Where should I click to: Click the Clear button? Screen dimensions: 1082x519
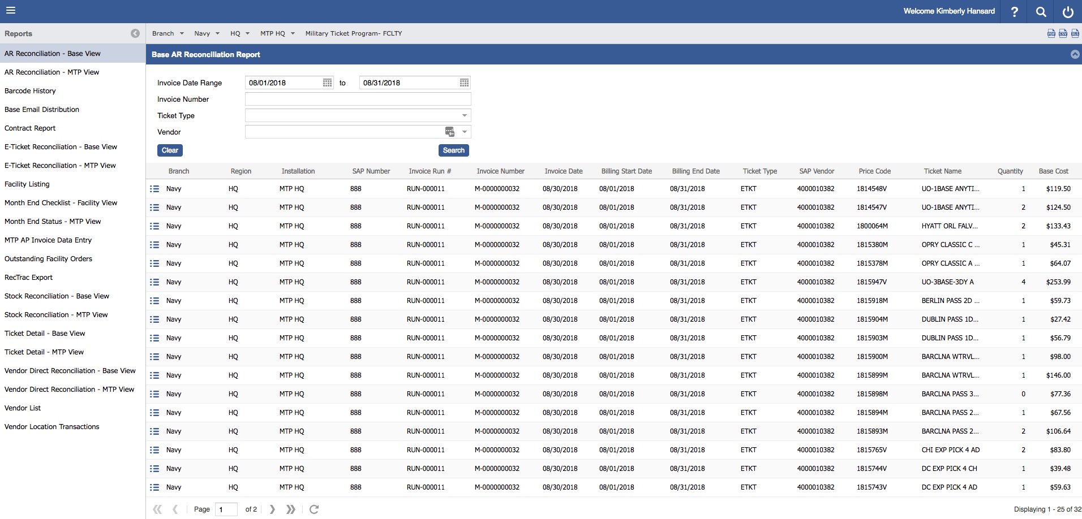[x=170, y=150]
